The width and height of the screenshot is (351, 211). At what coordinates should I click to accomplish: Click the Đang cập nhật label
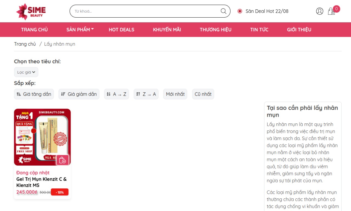coord(33,173)
